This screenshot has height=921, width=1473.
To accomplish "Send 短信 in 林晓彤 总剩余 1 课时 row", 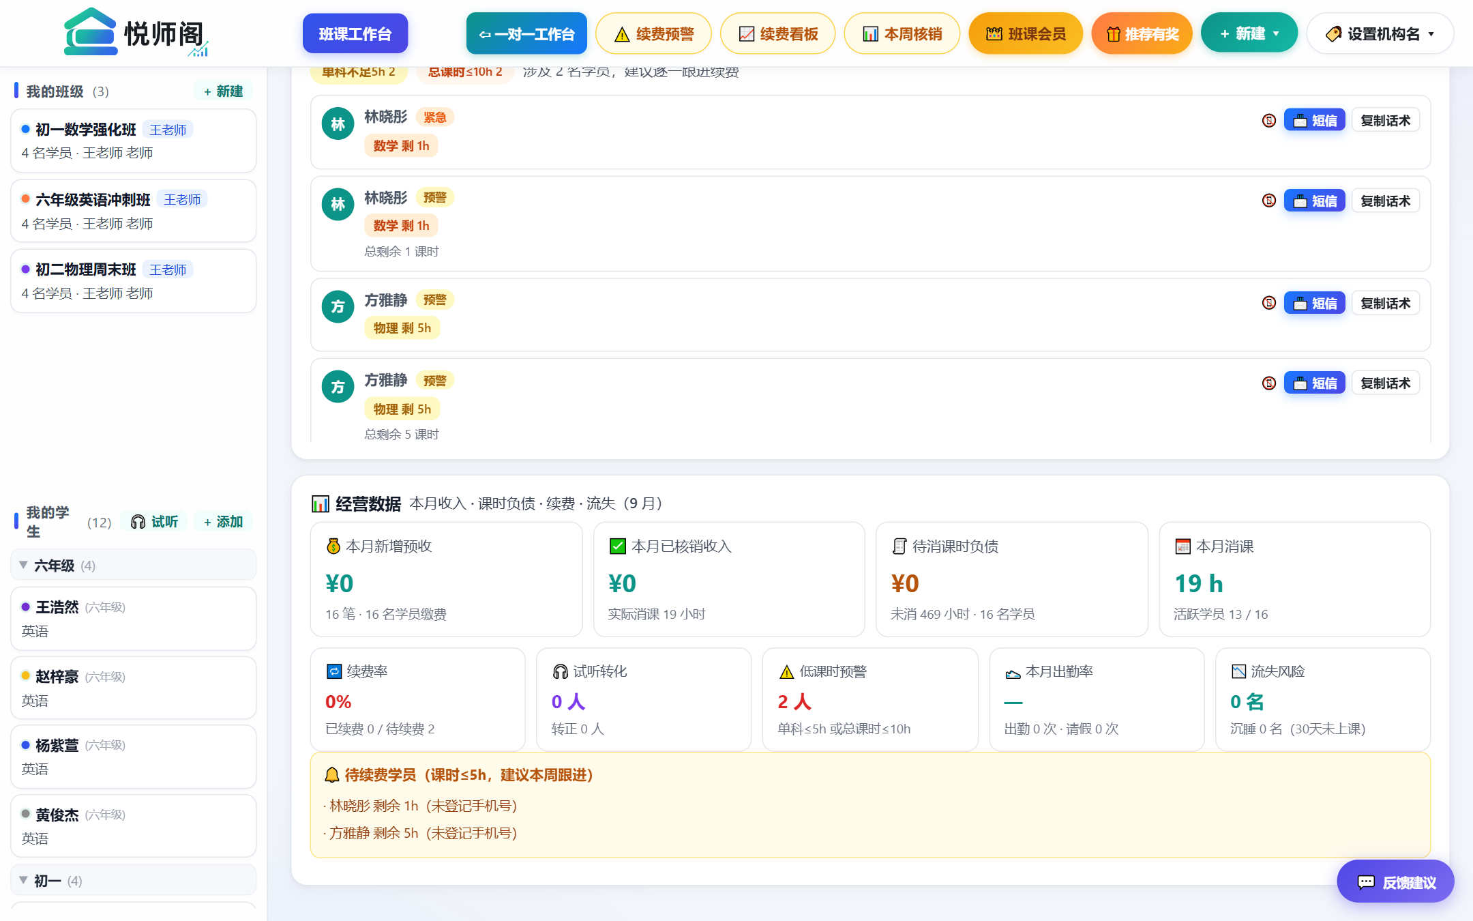I will (x=1315, y=201).
